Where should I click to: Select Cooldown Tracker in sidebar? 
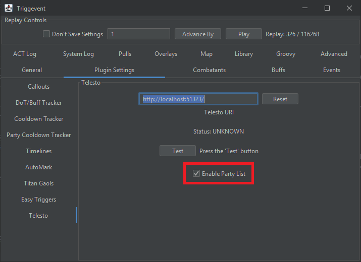(x=38, y=119)
